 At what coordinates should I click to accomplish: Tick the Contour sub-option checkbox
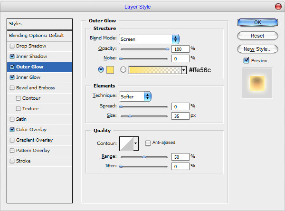(18, 98)
